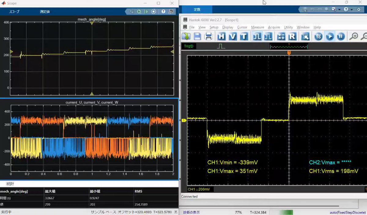
Task: Open Trigger settings T button
Action: tap(243, 36)
